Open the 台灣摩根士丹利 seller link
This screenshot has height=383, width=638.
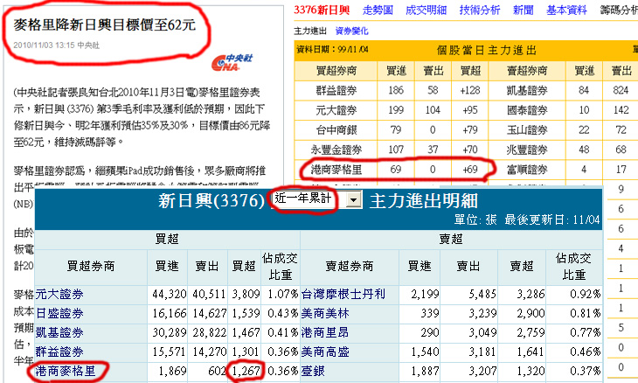pyautogui.click(x=343, y=294)
